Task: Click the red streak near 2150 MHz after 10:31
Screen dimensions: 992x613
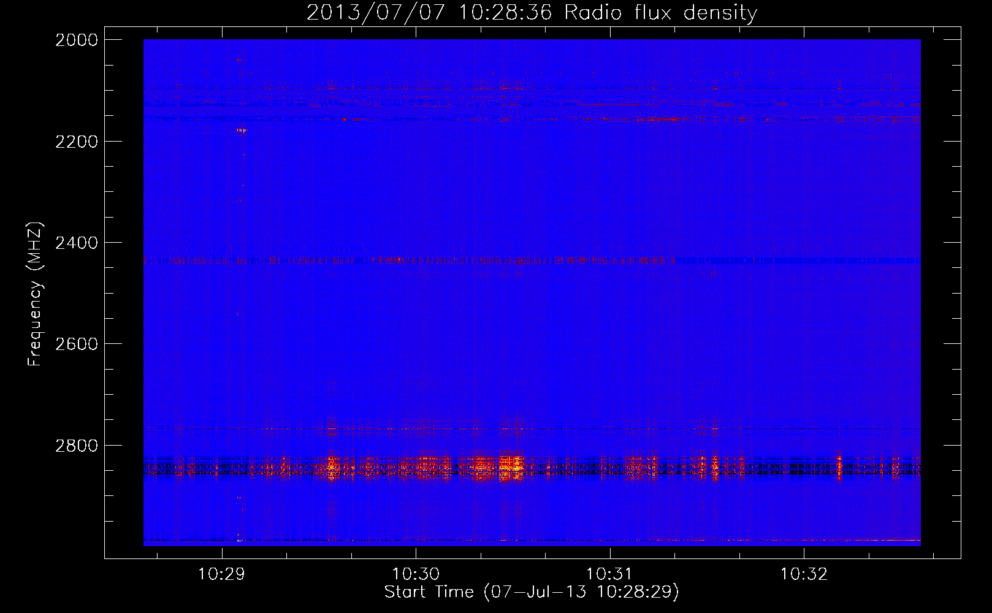Action: point(662,120)
